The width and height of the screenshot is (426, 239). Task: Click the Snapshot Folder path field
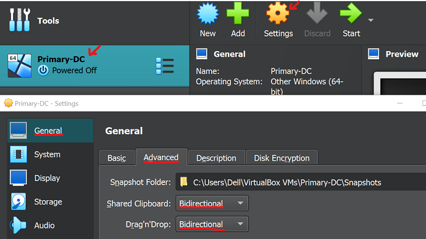(301, 182)
